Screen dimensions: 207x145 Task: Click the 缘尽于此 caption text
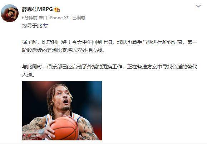tap(32, 26)
